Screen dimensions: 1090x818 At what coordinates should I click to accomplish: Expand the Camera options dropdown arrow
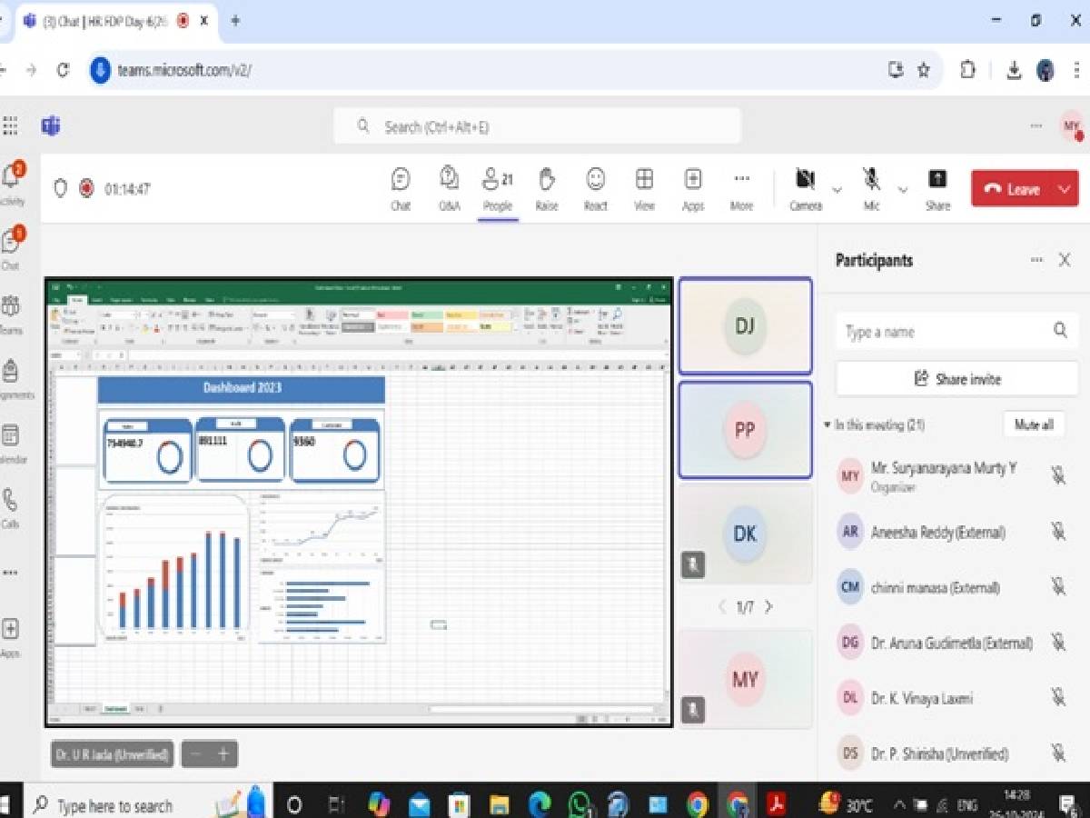837,190
